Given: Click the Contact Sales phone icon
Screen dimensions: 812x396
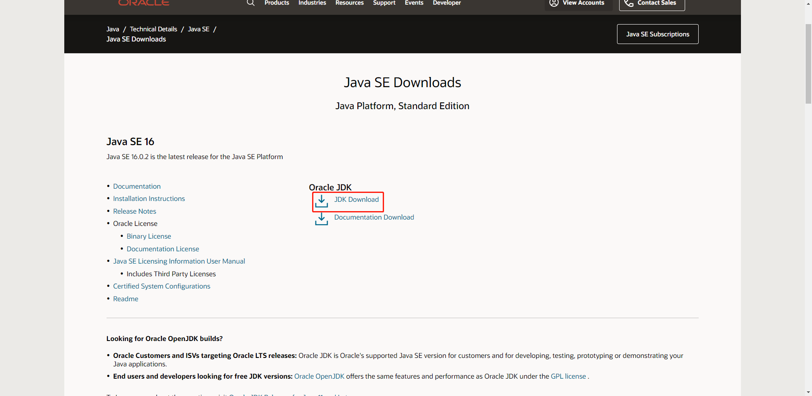Looking at the screenshot, I should 629,3.
